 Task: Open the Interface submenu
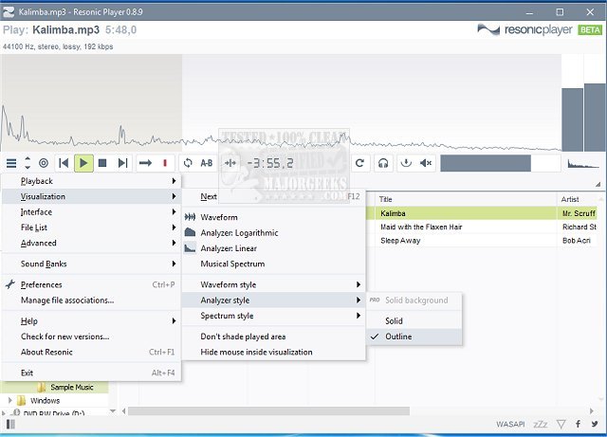(91, 211)
